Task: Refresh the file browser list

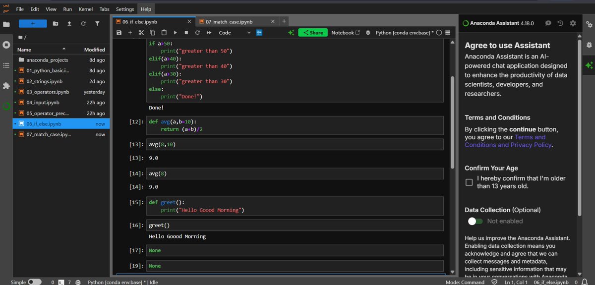Action: tap(83, 23)
